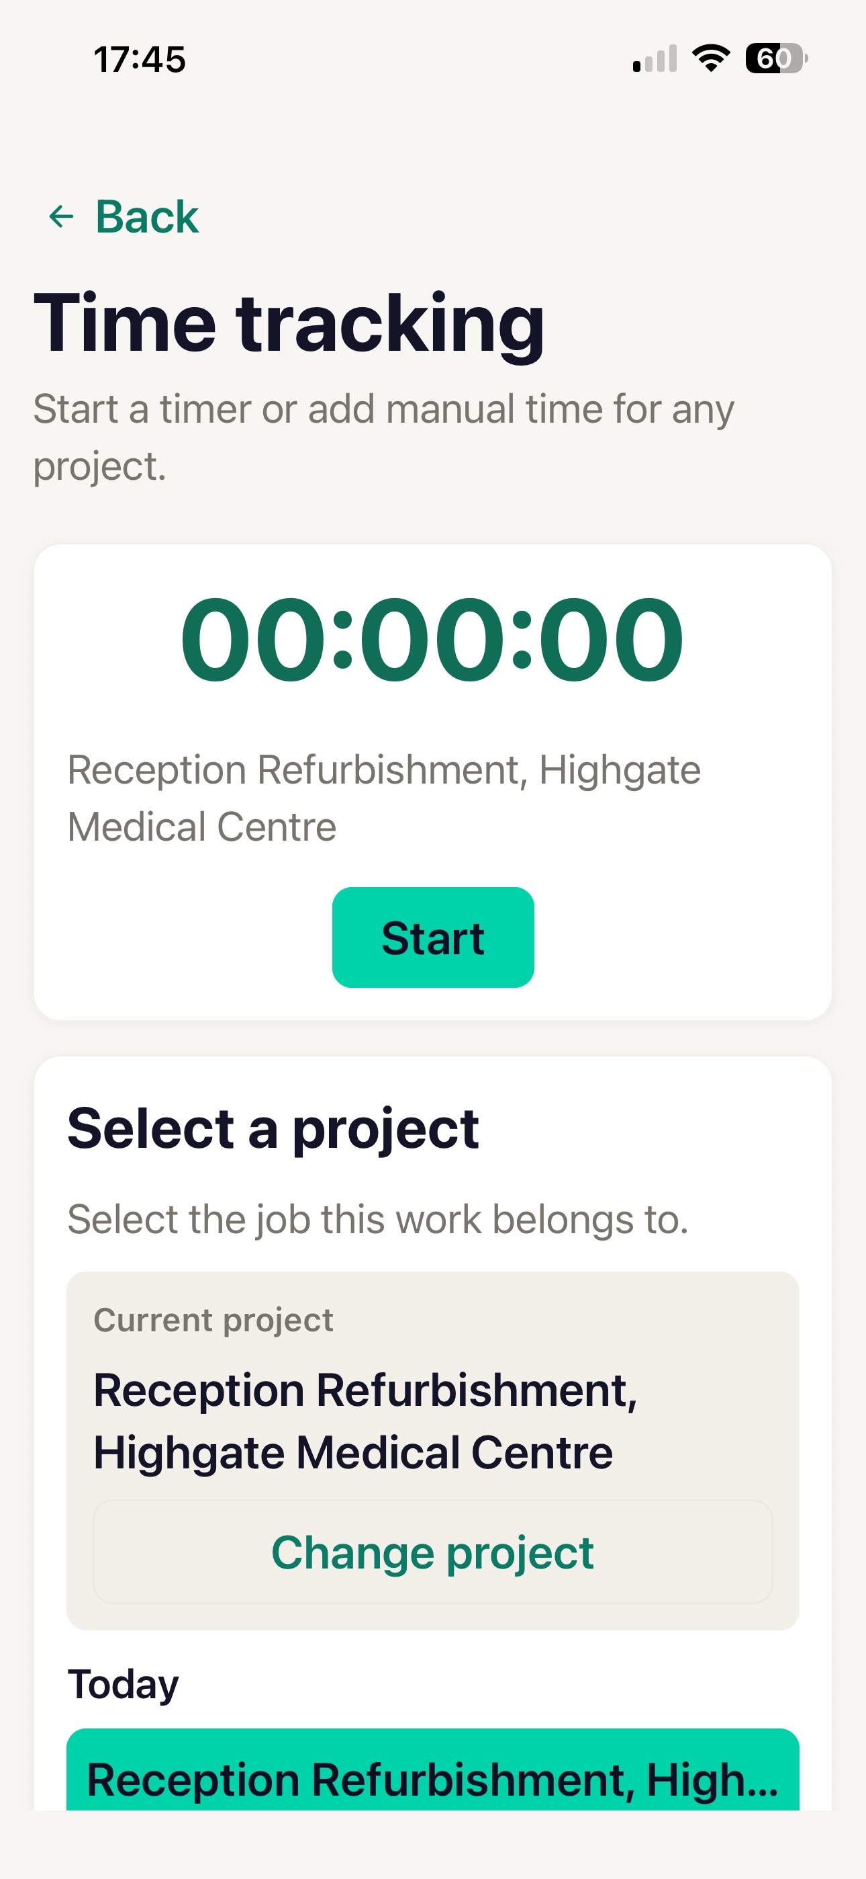Tap the 00:00:00 timer display
Image resolution: width=866 pixels, height=1879 pixels.
pyautogui.click(x=432, y=640)
